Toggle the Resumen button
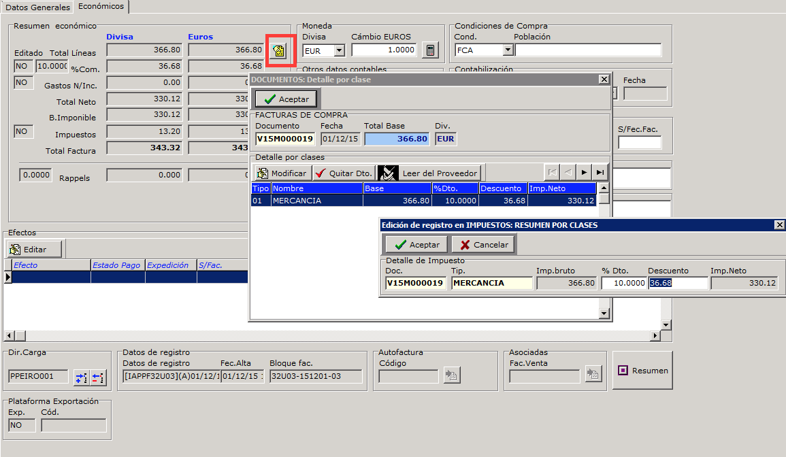The width and height of the screenshot is (786, 457). pyautogui.click(x=642, y=371)
